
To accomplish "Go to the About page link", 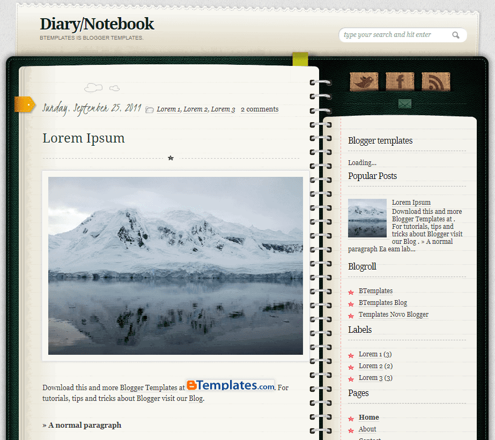I will tap(367, 429).
